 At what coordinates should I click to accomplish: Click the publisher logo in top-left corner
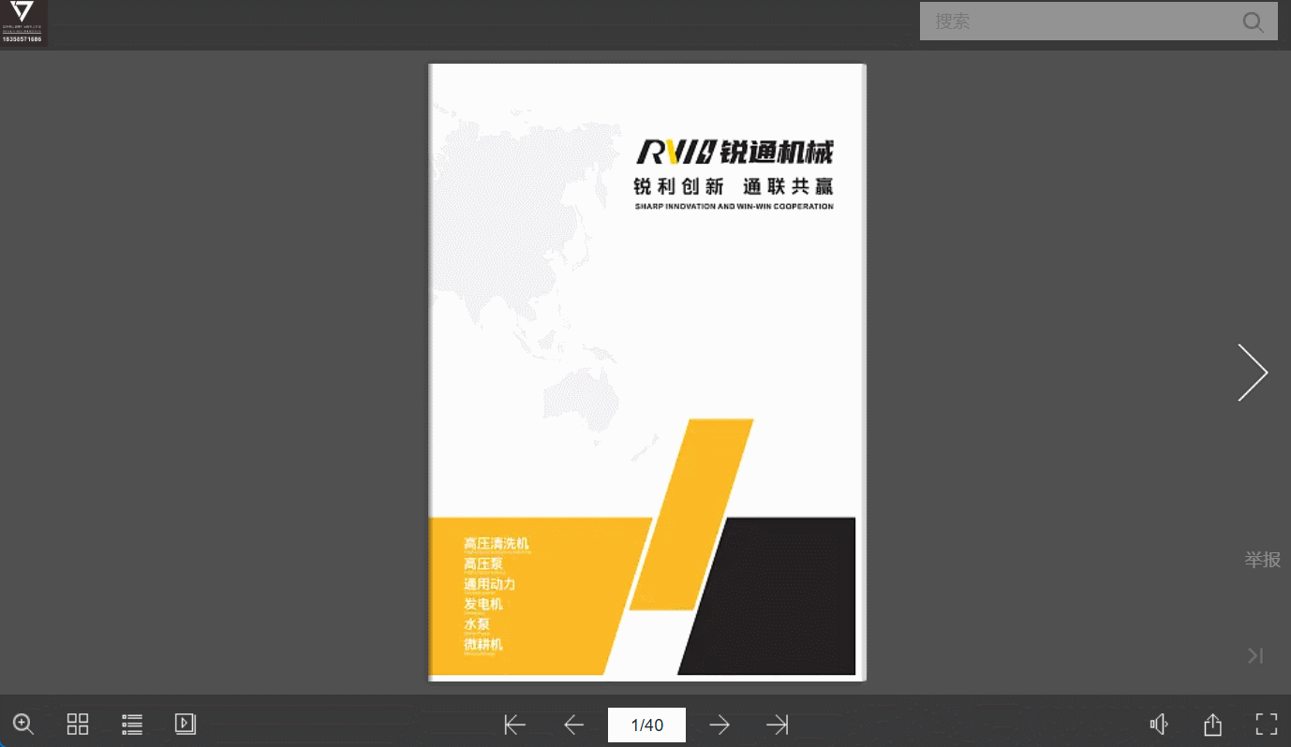[x=22, y=22]
